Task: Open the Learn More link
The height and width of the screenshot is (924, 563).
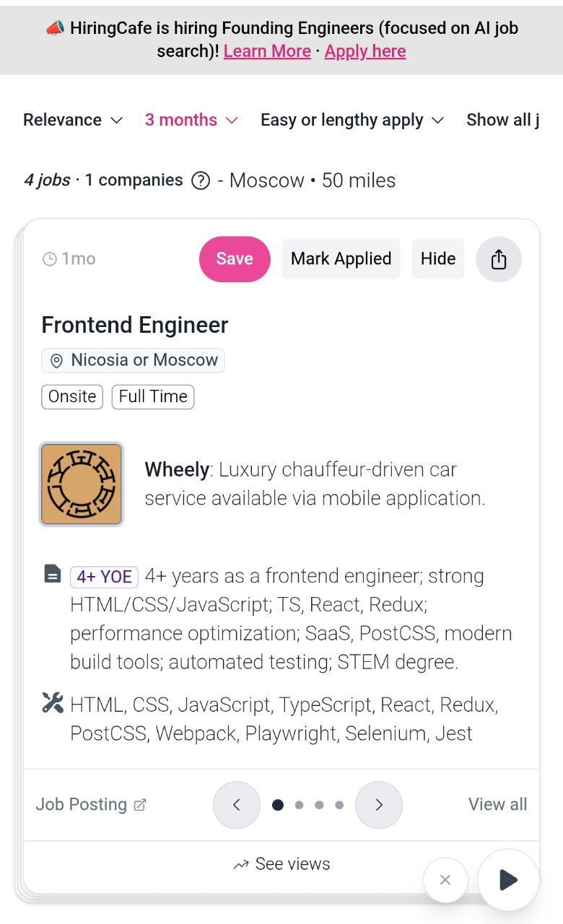Action: point(267,51)
